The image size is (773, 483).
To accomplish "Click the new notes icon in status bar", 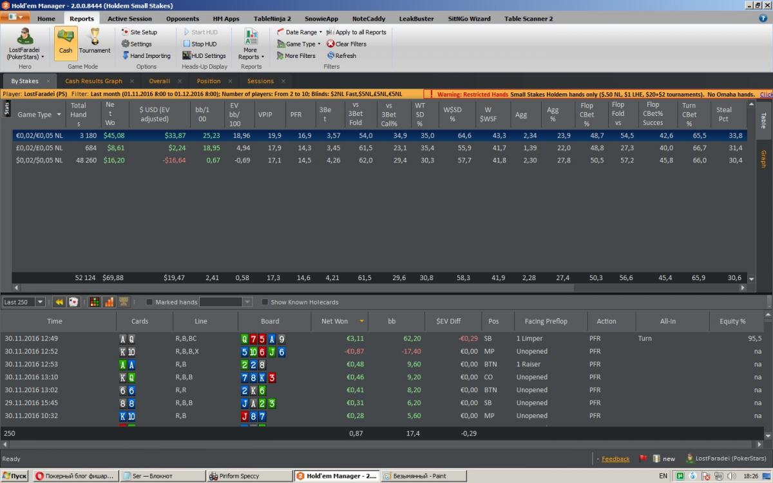I will [657, 459].
